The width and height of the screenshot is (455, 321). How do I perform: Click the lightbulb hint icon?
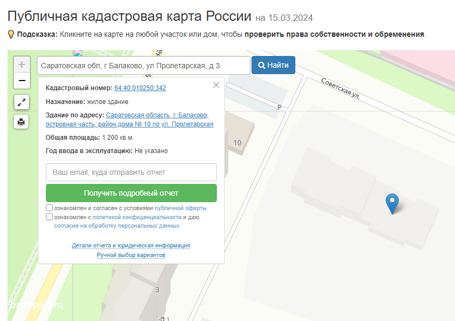coord(11,34)
